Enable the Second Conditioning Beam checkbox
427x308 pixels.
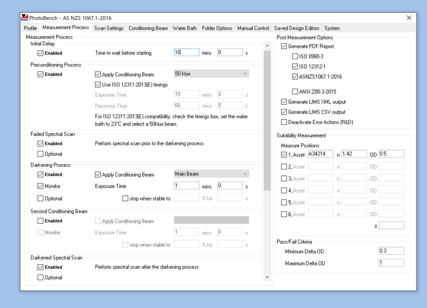click(40, 221)
